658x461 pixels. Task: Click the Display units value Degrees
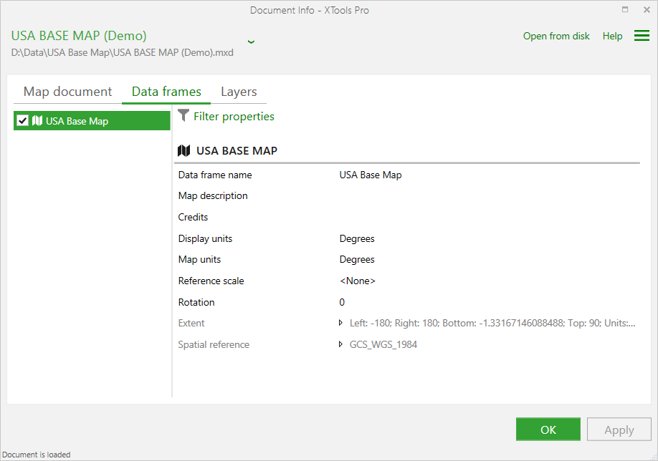pos(357,238)
